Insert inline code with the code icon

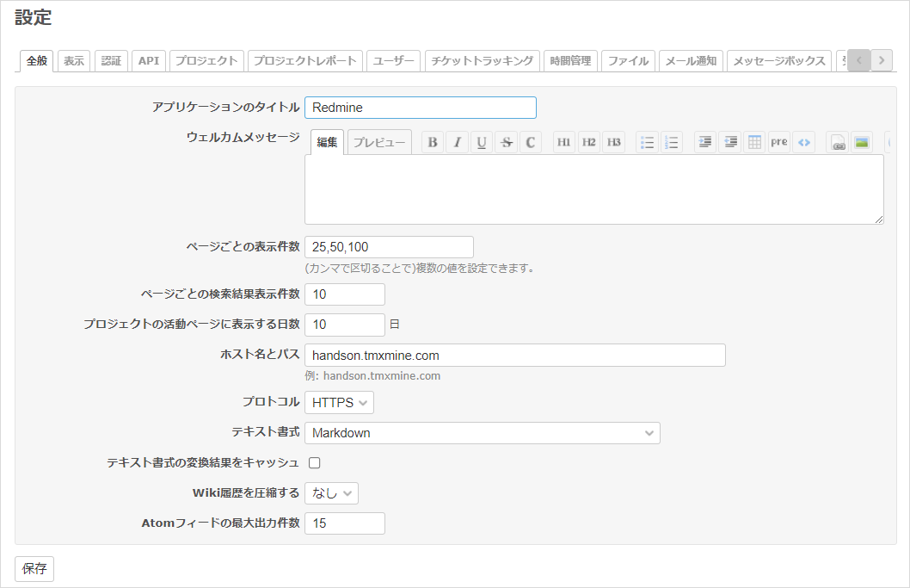804,142
